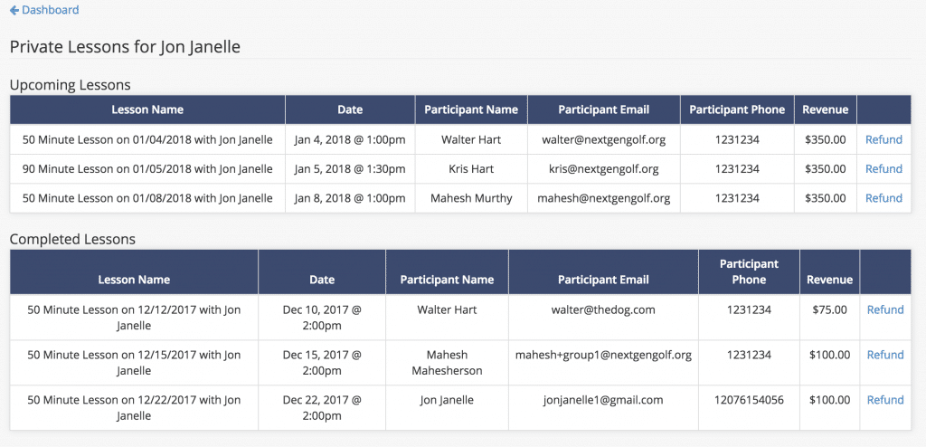Click the Revenue header in Completed Lessons
This screenshot has width=926, height=447.
830,280
